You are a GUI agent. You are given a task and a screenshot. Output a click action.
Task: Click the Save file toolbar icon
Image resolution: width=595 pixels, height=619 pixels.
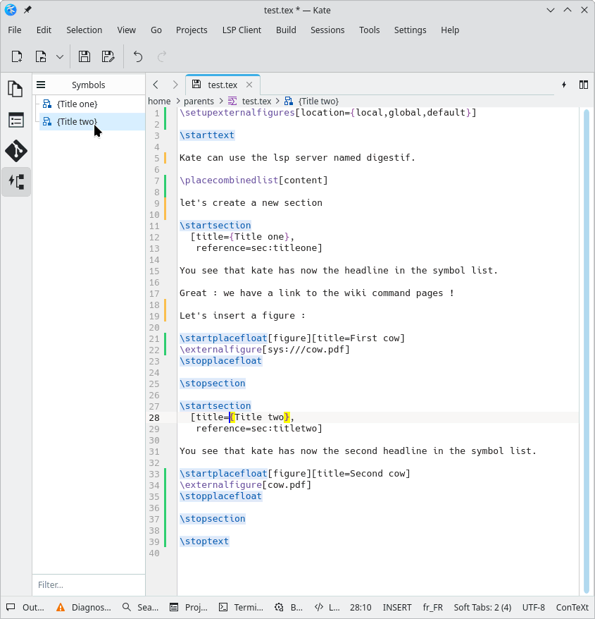[84, 57]
